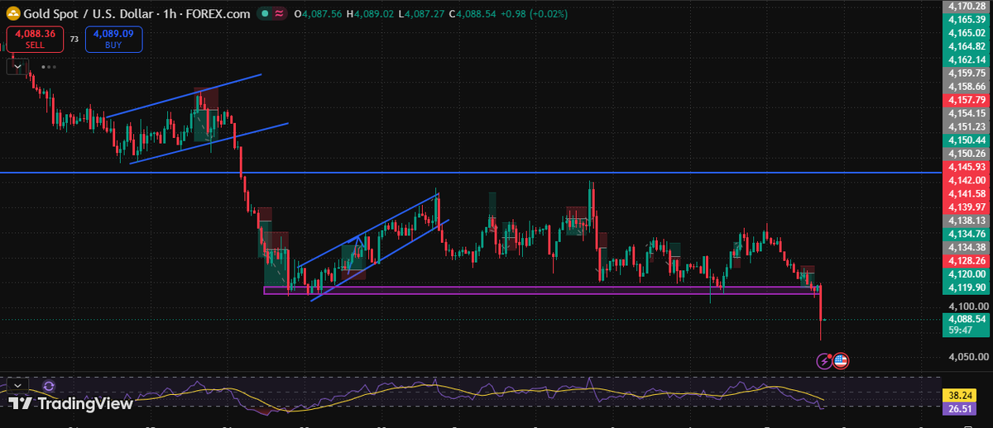Click the 4,119.90 green price label
This screenshot has height=428, width=993.
pos(967,288)
